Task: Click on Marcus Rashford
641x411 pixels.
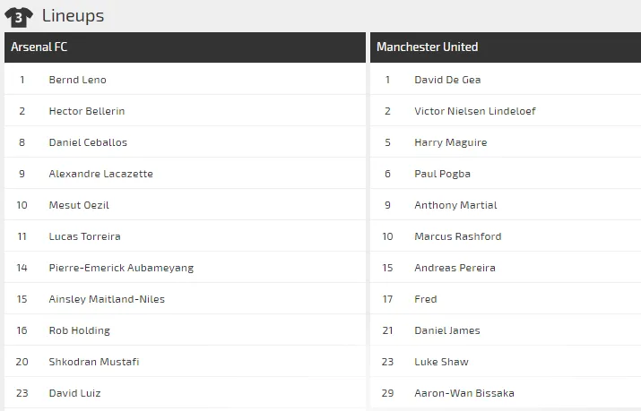Action: click(x=457, y=236)
